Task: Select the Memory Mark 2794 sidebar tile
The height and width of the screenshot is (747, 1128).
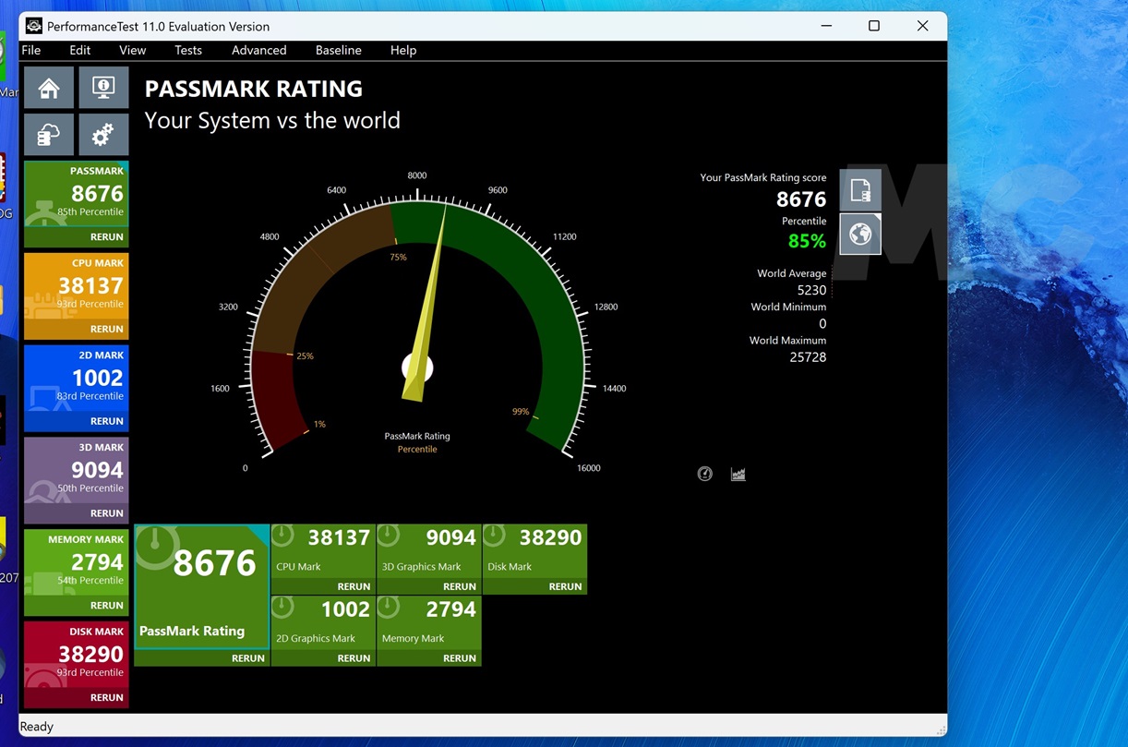Action: (76, 562)
